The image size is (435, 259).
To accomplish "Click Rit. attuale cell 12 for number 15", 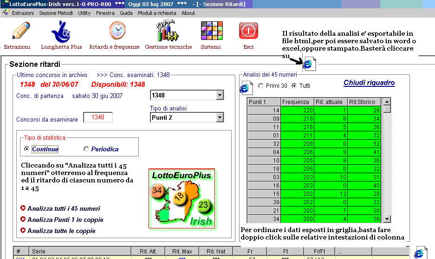I will click(x=331, y=194).
